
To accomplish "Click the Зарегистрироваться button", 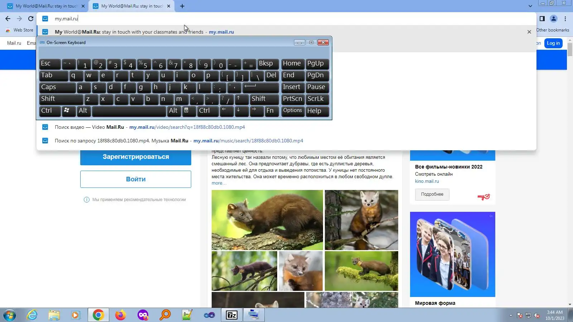I will coord(136,157).
